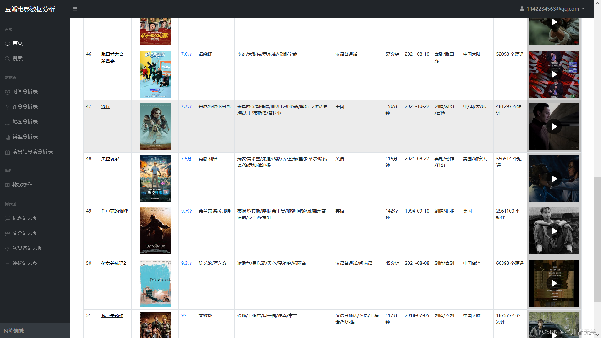The width and height of the screenshot is (601, 338).
Task: Open the user account dropdown 1142284563@qq.com
Action: point(552,9)
